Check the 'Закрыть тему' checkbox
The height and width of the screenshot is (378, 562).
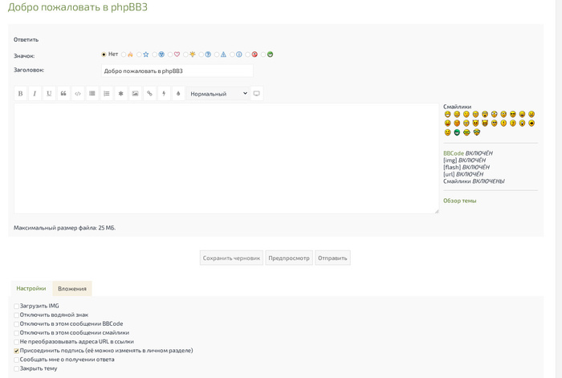(16, 368)
